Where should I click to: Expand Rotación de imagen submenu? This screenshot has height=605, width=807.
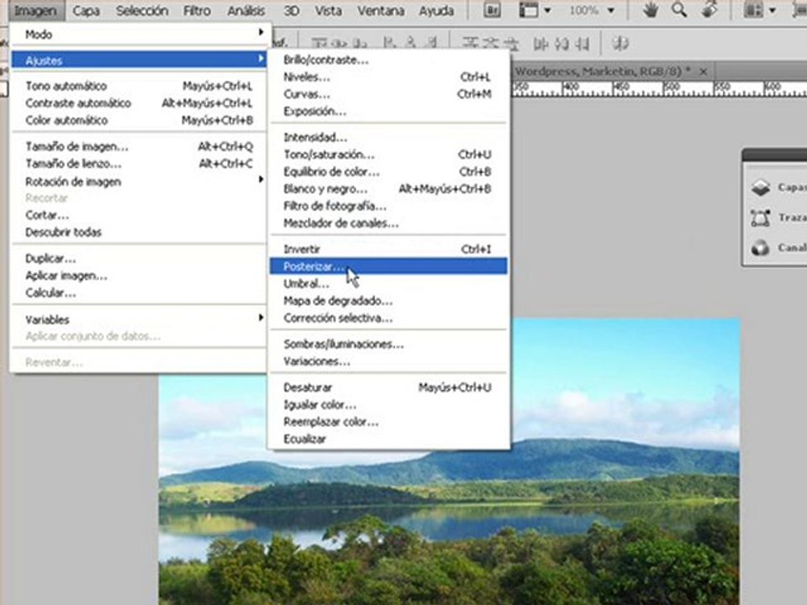138,181
